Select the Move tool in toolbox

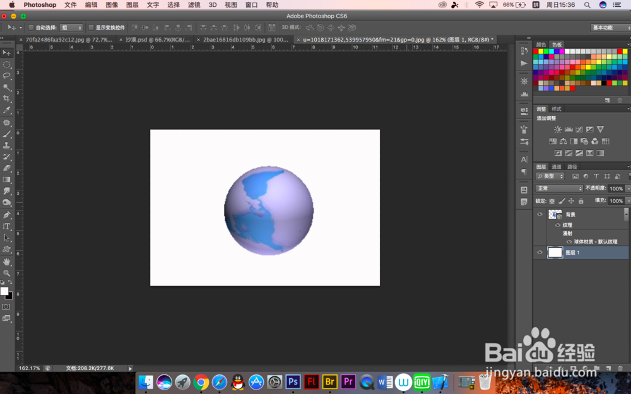[x=6, y=53]
